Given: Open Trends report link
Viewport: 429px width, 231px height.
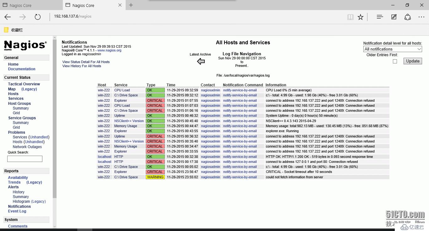Looking at the screenshot, I should pyautogui.click(x=14, y=182).
